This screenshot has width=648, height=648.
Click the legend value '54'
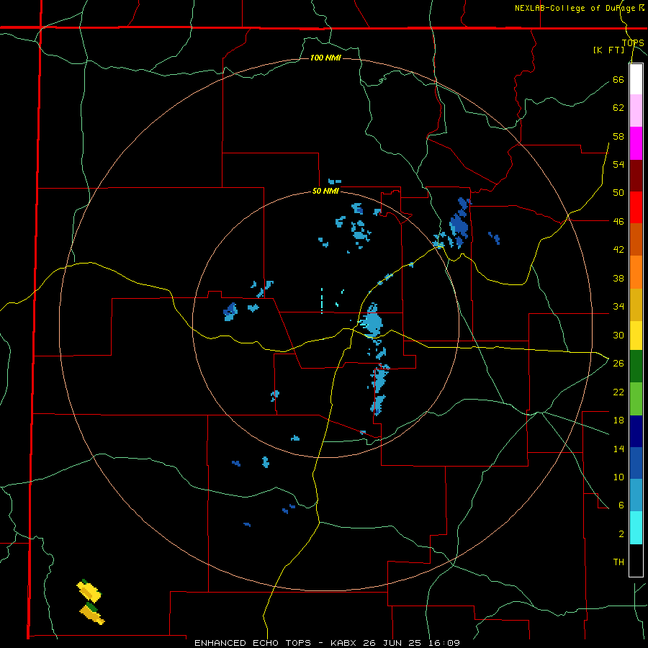click(618, 164)
